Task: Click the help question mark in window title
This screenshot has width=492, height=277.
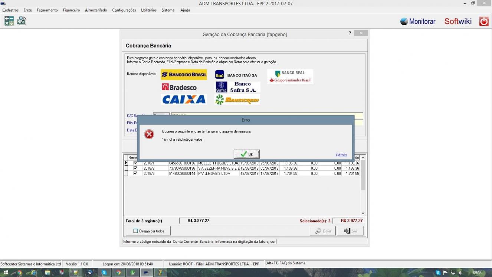Action: click(x=350, y=33)
